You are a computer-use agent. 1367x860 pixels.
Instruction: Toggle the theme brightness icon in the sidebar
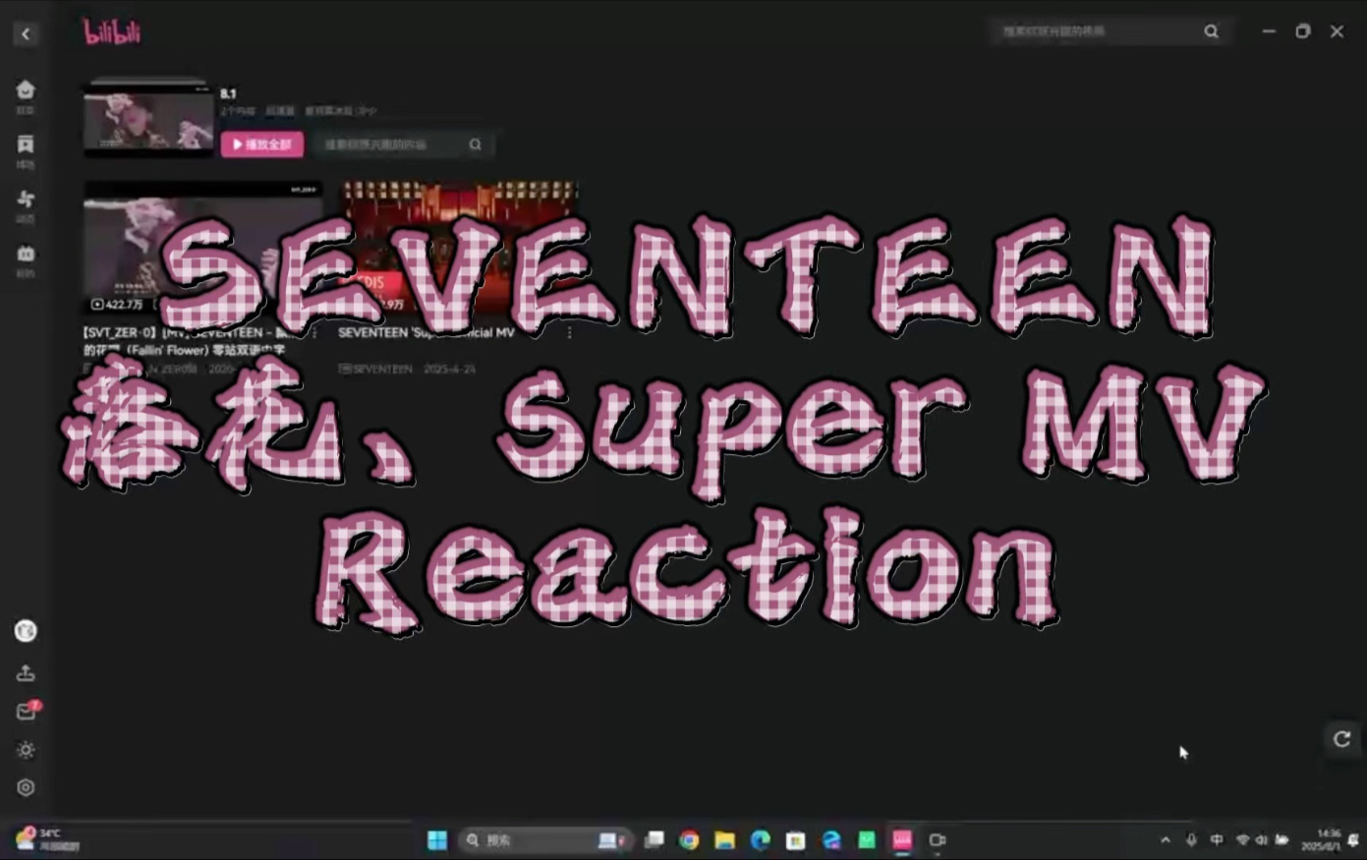25,750
